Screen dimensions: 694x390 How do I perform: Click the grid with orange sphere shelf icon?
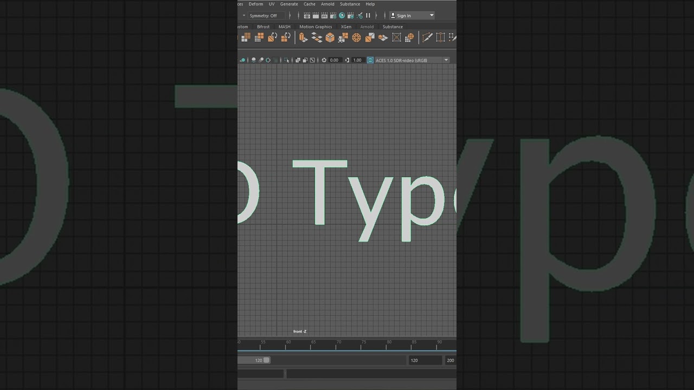click(409, 37)
